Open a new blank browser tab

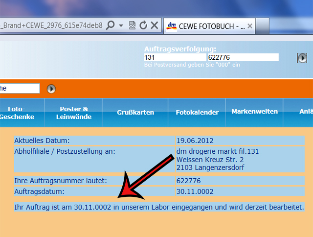(x=262, y=26)
